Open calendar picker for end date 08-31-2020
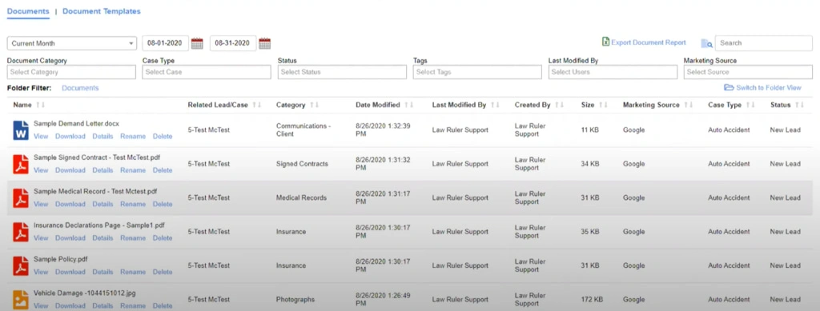The height and width of the screenshot is (311, 820). pyautogui.click(x=264, y=43)
